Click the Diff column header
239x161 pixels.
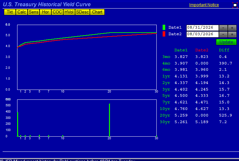(224, 50)
